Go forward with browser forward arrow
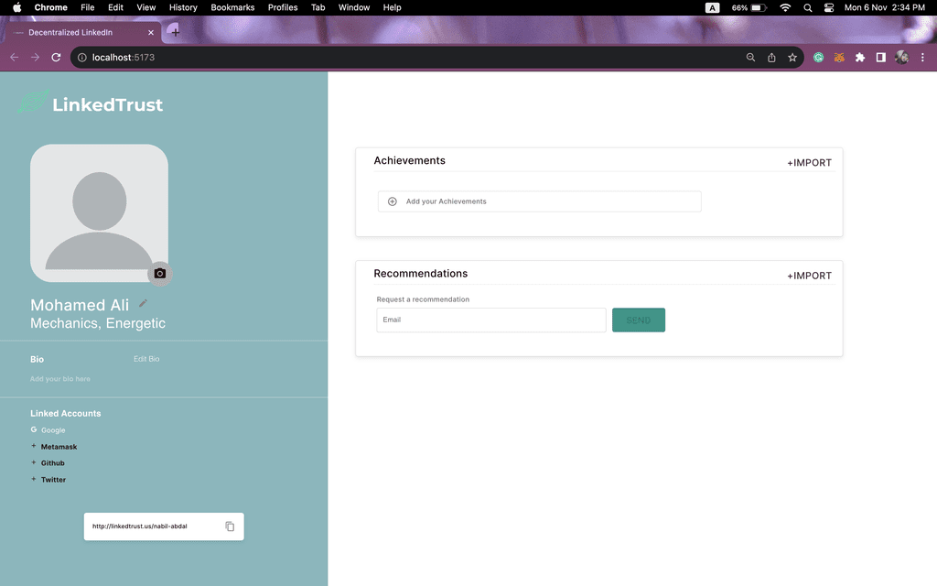 tap(36, 58)
